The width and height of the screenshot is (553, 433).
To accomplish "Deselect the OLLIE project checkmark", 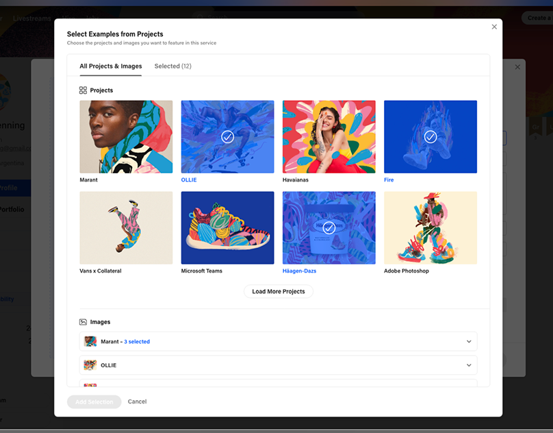I will (x=227, y=136).
